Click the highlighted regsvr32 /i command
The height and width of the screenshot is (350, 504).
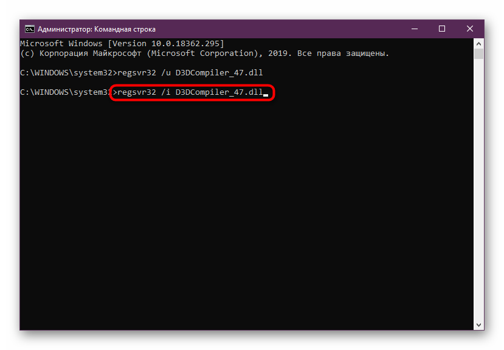[x=190, y=92]
